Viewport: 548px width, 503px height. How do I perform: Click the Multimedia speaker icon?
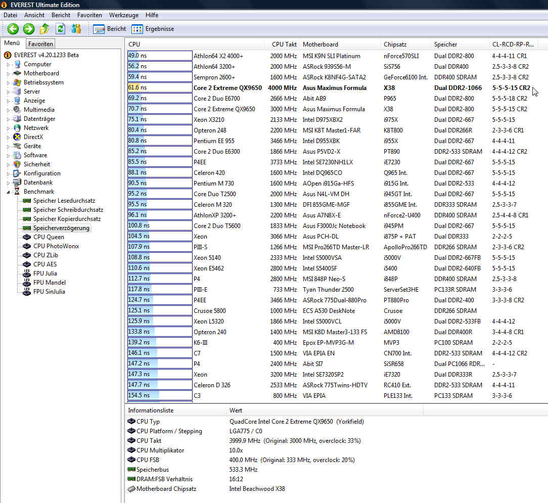click(17, 110)
